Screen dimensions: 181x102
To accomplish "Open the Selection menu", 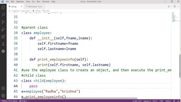I will (20, 1).
